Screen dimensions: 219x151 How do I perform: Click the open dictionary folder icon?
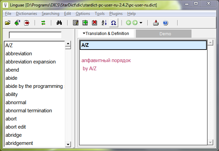pos(8,23)
